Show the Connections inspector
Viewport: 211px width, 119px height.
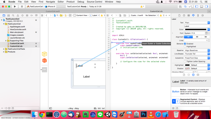(203, 15)
